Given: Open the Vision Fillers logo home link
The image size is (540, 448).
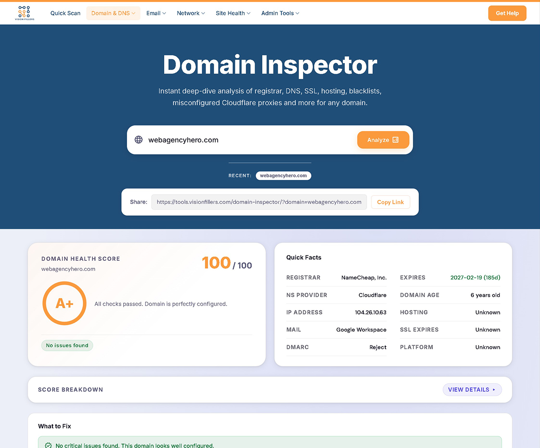Looking at the screenshot, I should click(x=24, y=13).
